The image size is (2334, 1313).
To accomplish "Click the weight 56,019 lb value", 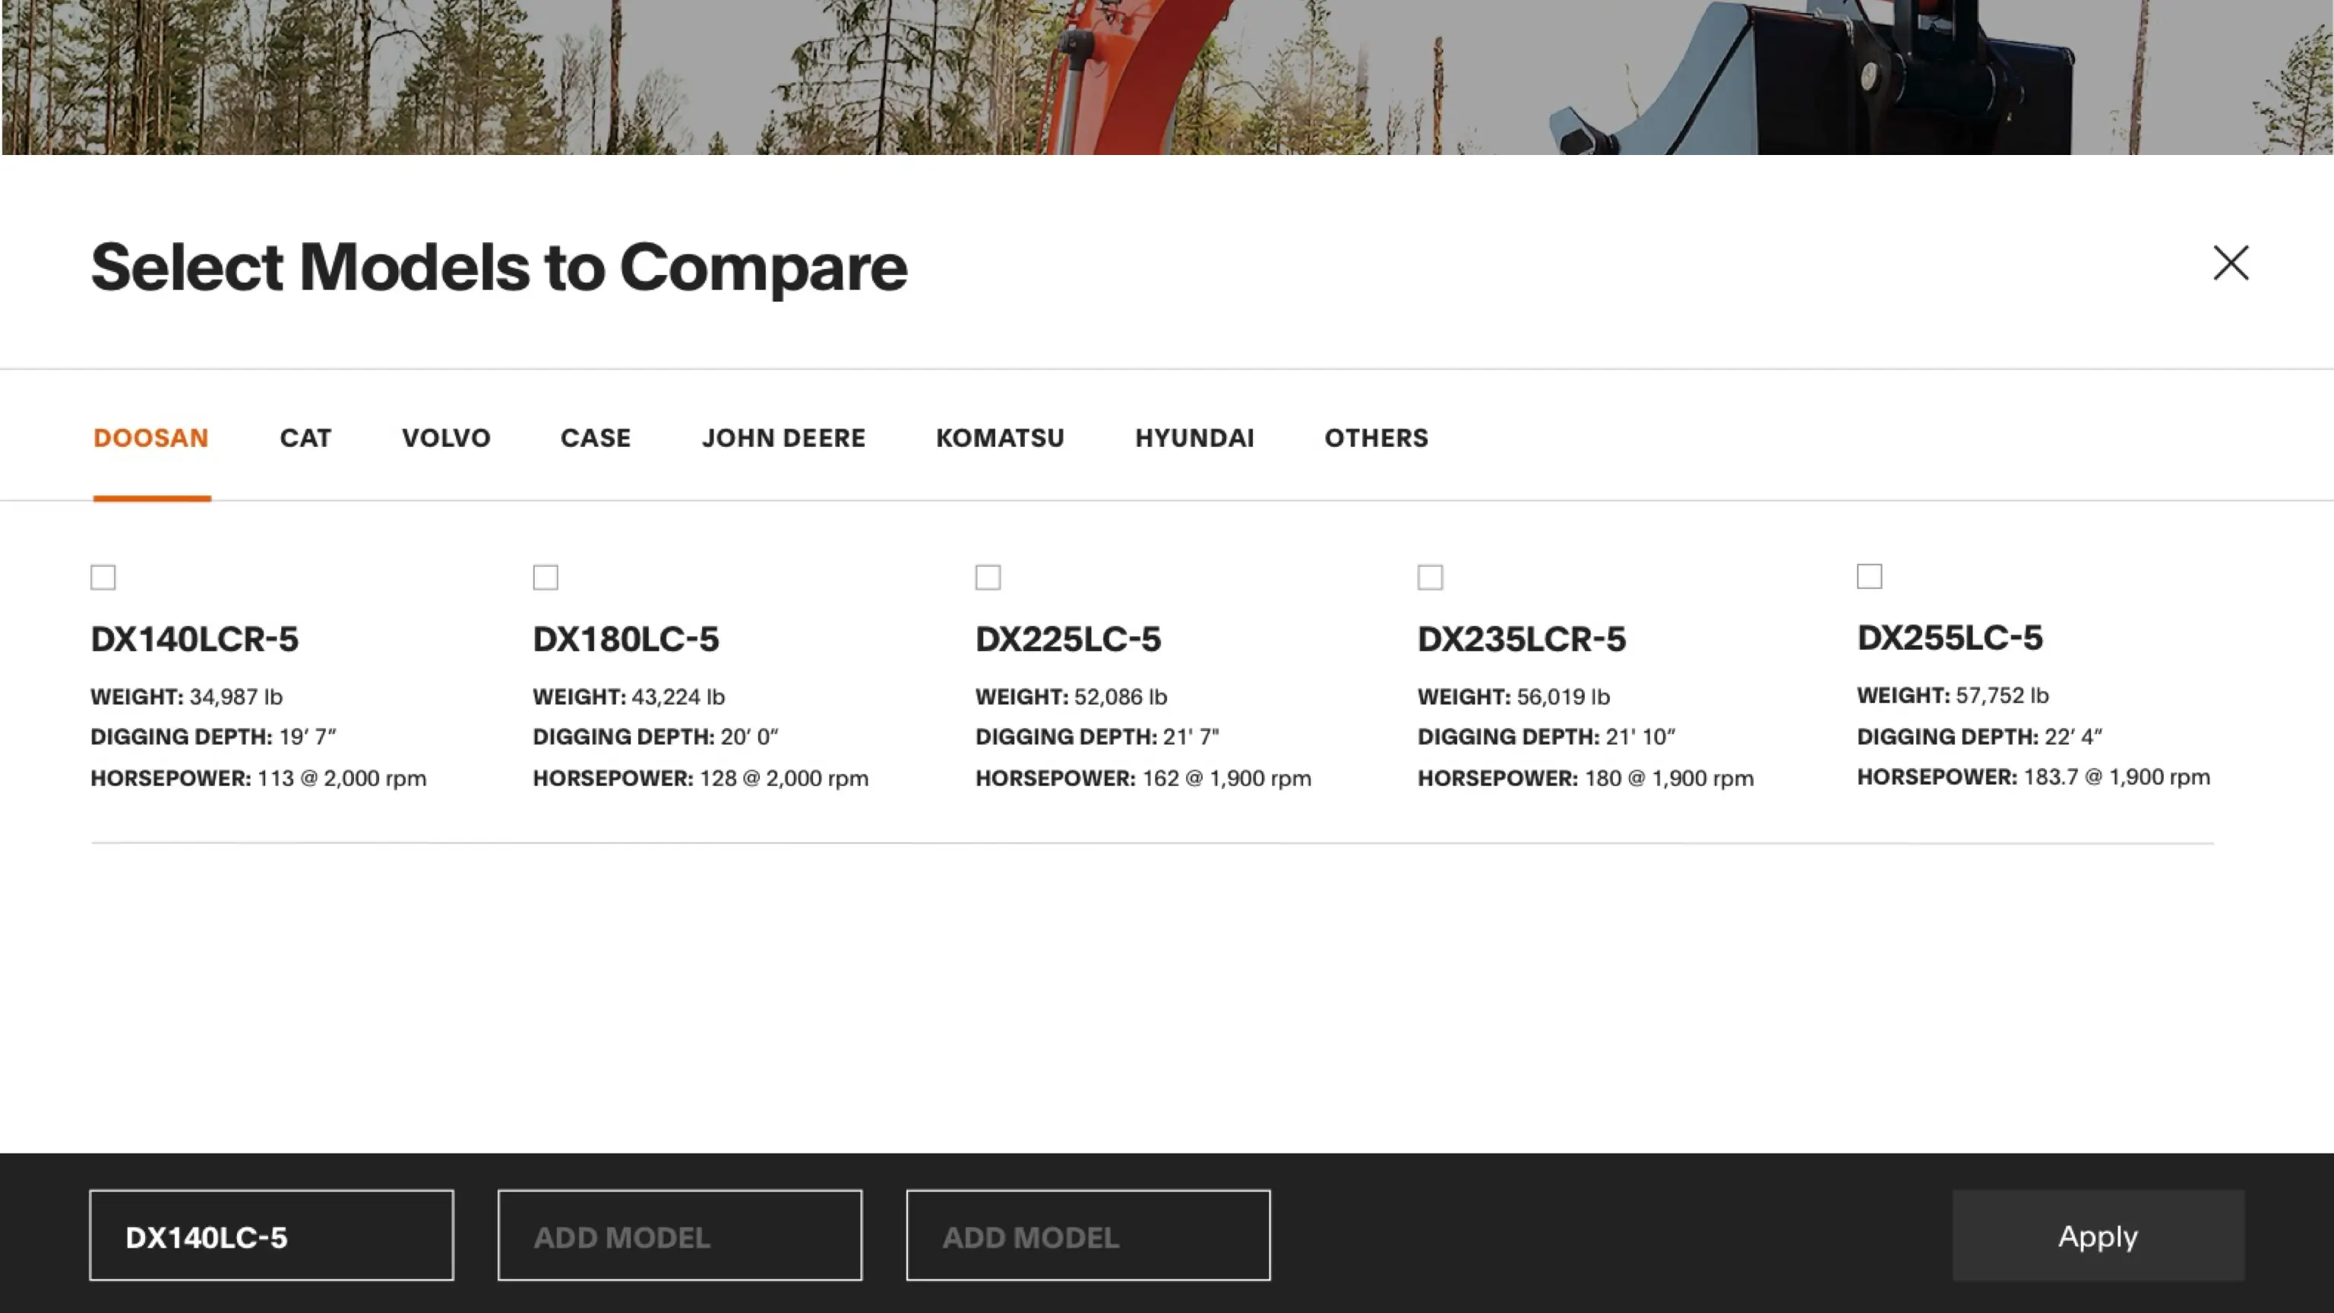I will click(x=1563, y=697).
